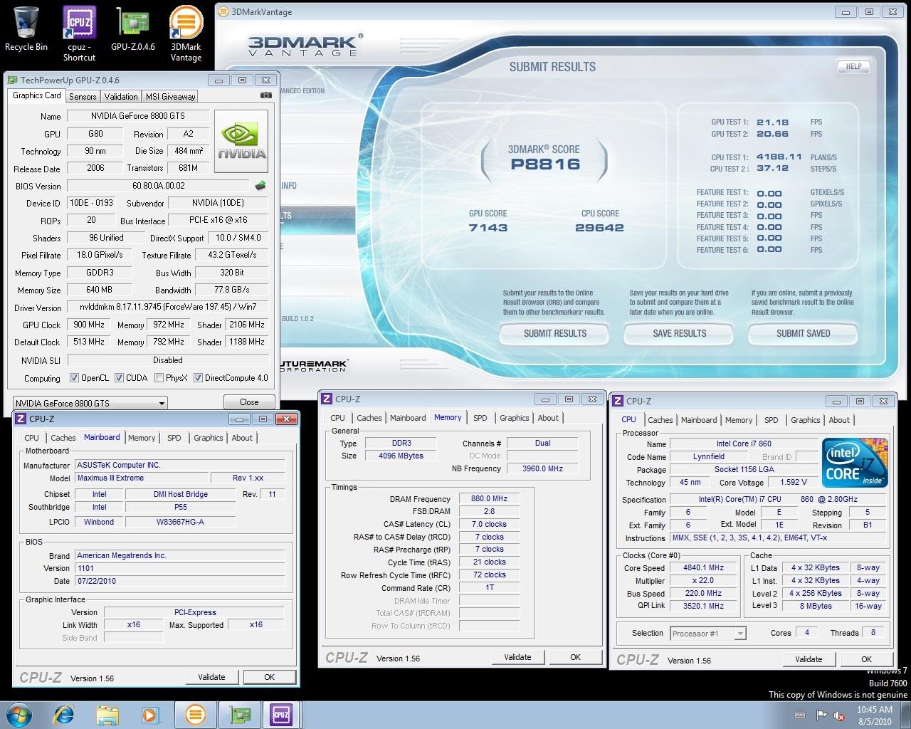The image size is (911, 729).
Task: Open Internet Explorer from the taskbar
Action: click(64, 714)
